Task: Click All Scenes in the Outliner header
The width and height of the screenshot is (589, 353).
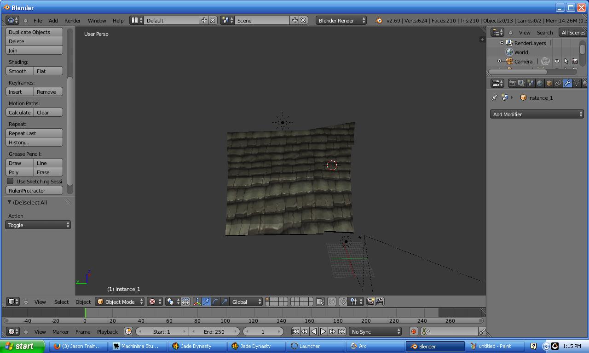Action: point(573,32)
